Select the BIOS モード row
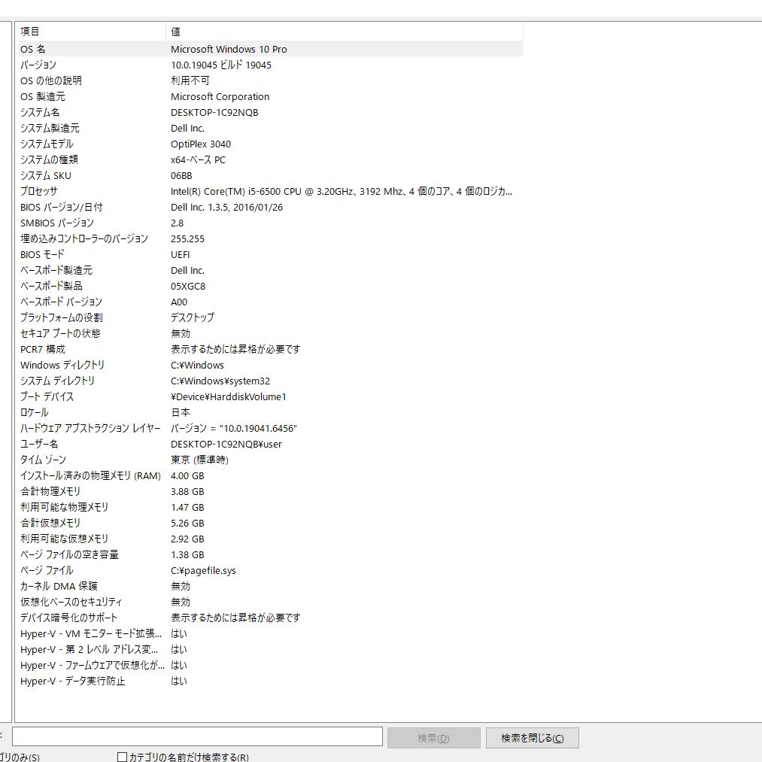This screenshot has height=762, width=762. tap(90, 254)
